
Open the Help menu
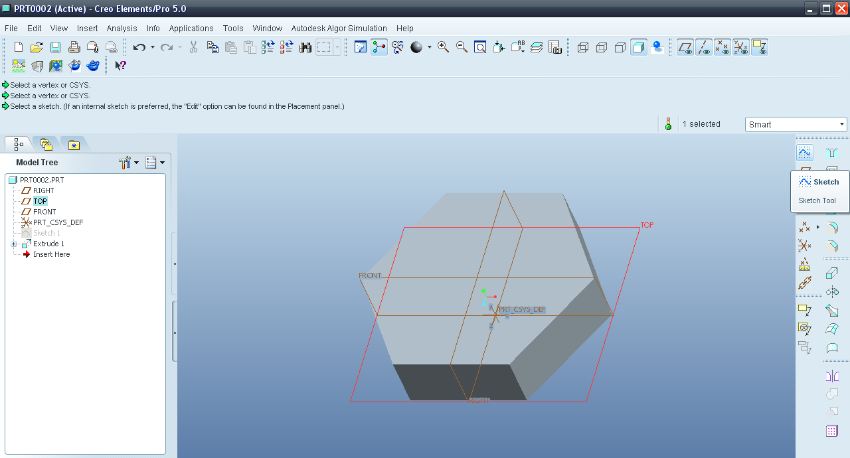[x=405, y=28]
